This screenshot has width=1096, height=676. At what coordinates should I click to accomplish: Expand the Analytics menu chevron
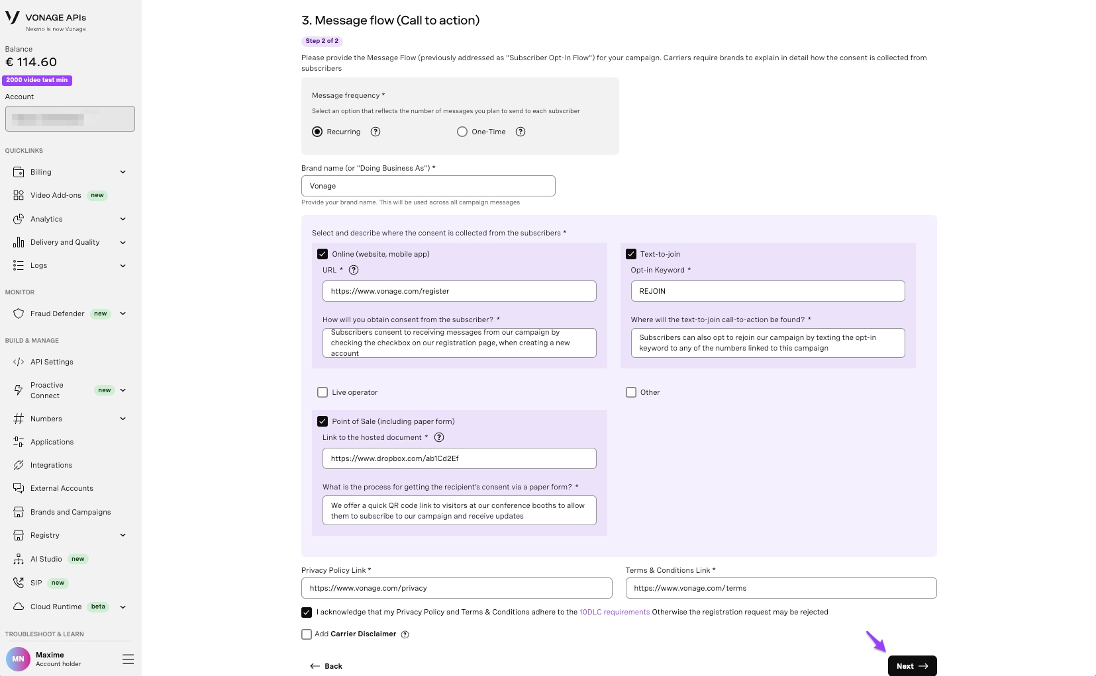point(123,219)
